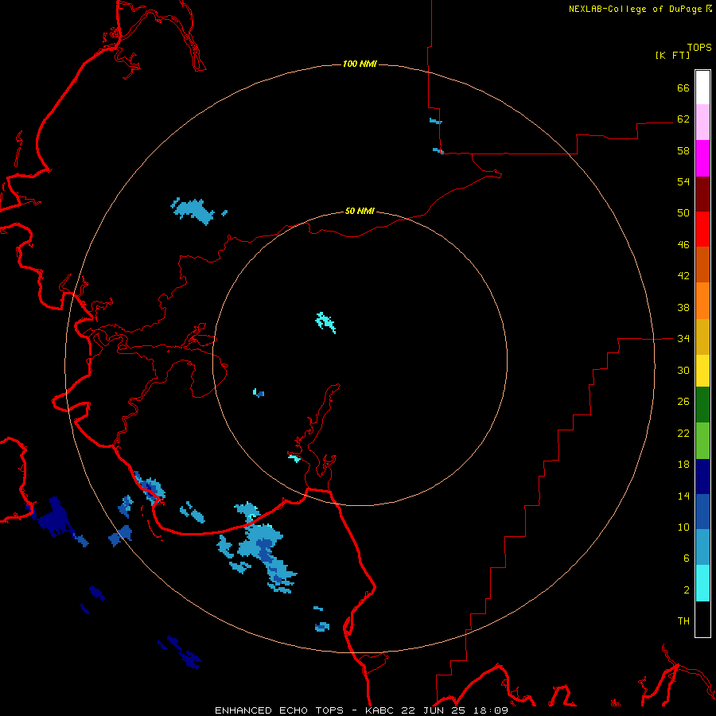Click the legend value 58
Screen dimensions: 716x716
(x=683, y=150)
